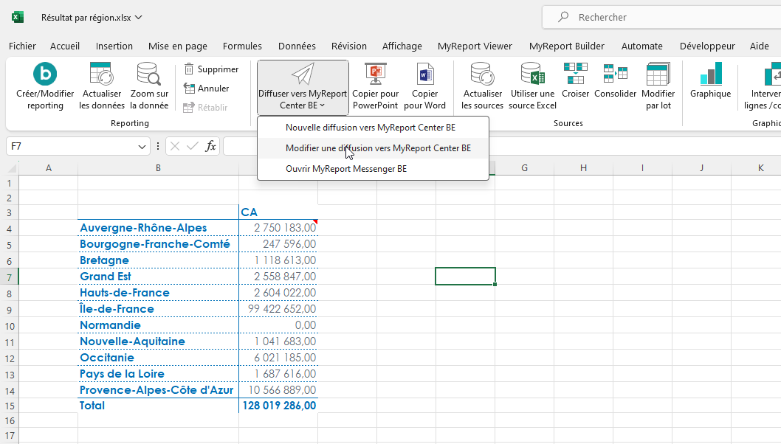Open file name dropdown in title bar
Viewport: 781px width, 444px height.
click(139, 17)
